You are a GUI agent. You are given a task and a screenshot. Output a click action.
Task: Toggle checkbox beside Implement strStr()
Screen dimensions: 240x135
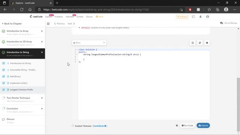click(3, 83)
